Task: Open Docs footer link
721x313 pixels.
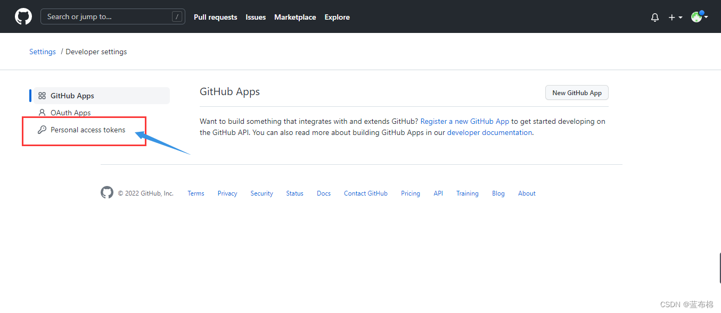Action: point(324,193)
